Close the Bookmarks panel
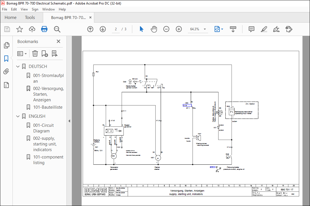The height and width of the screenshot is (206, 310). pyautogui.click(x=58, y=41)
